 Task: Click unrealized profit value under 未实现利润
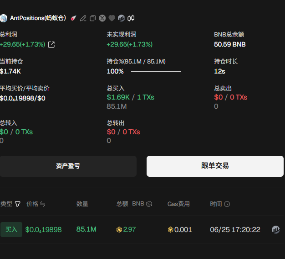pyautogui.click(x=130, y=44)
